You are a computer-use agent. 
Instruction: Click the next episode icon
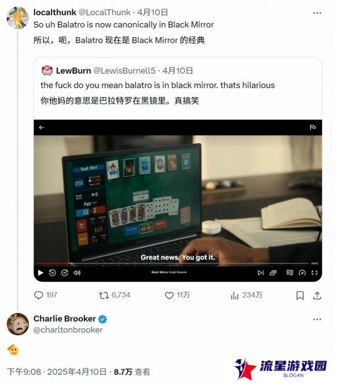[260, 273]
